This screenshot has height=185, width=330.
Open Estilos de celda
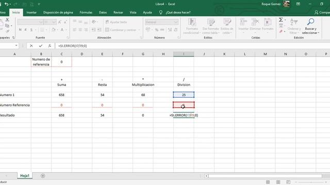click(x=227, y=26)
